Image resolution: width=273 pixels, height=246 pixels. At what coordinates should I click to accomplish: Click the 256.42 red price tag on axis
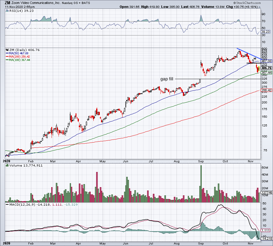[266, 90]
